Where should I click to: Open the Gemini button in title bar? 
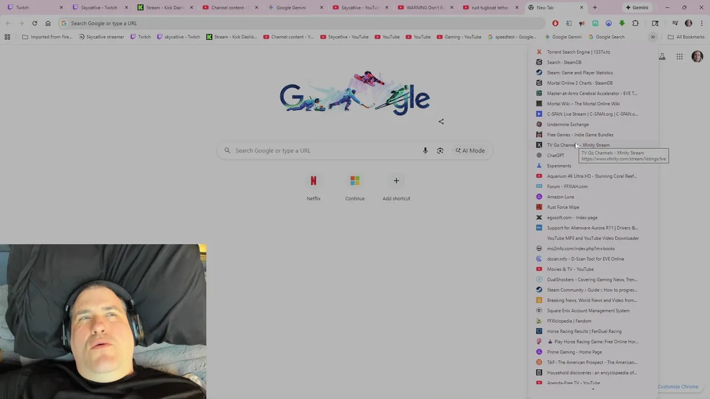click(x=637, y=8)
